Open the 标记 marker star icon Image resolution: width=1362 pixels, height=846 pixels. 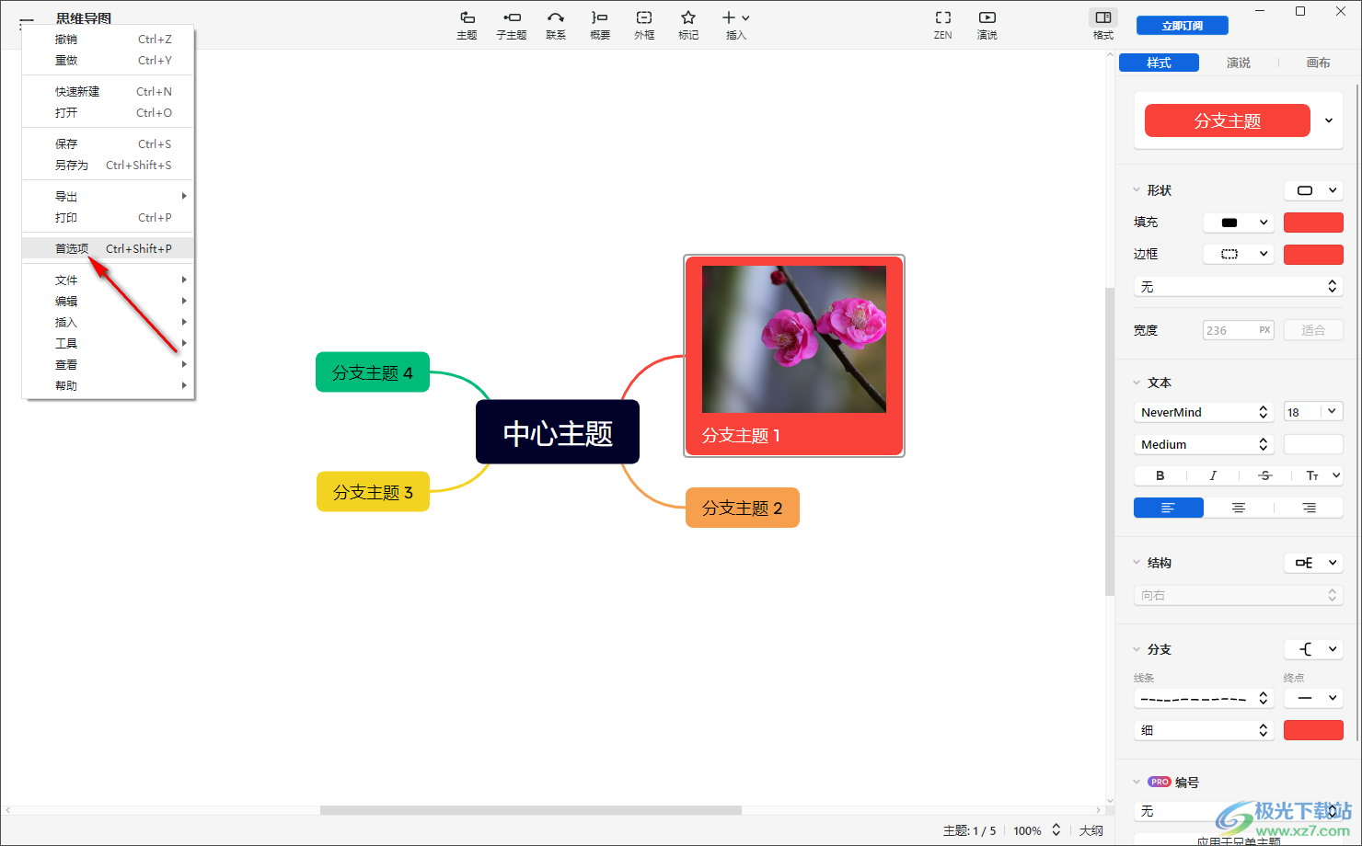coord(688,25)
